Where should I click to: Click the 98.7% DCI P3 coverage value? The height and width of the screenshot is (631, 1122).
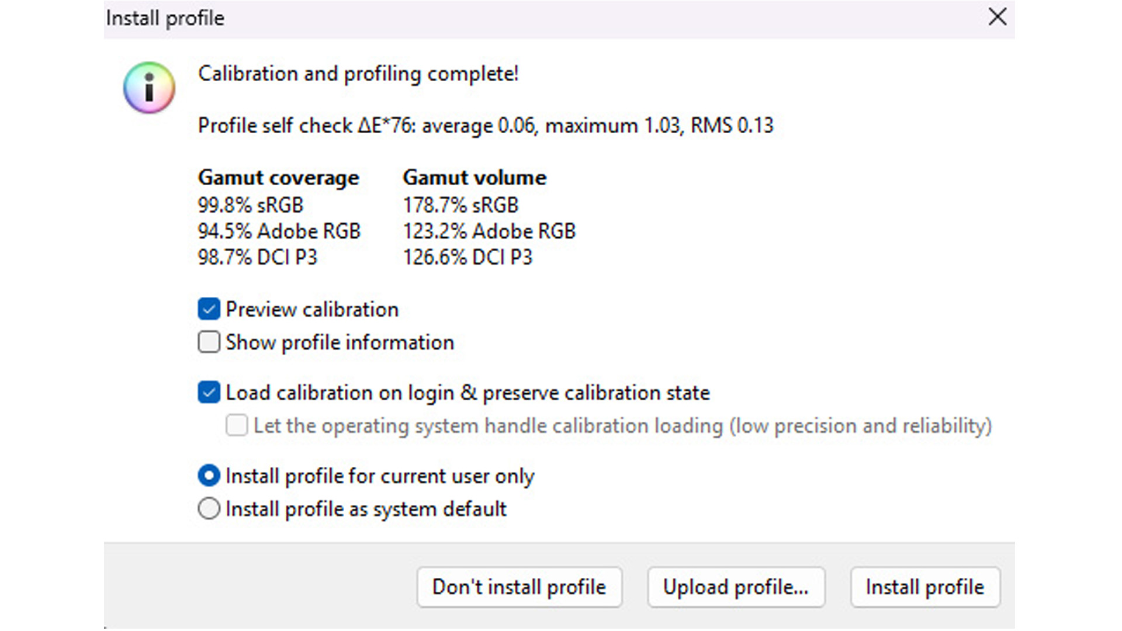click(x=257, y=257)
